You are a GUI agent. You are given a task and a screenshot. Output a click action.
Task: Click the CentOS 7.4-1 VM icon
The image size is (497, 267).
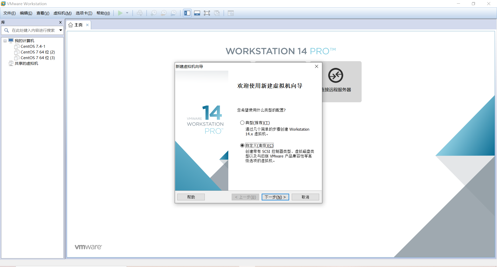(17, 46)
